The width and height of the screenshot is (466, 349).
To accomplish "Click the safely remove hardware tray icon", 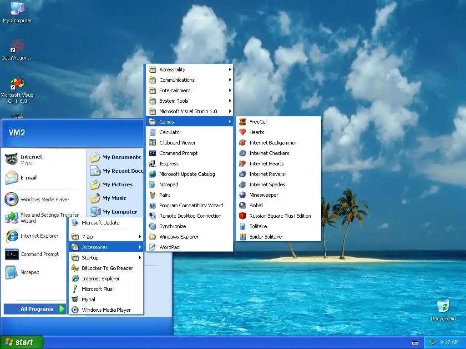I will 432,343.
